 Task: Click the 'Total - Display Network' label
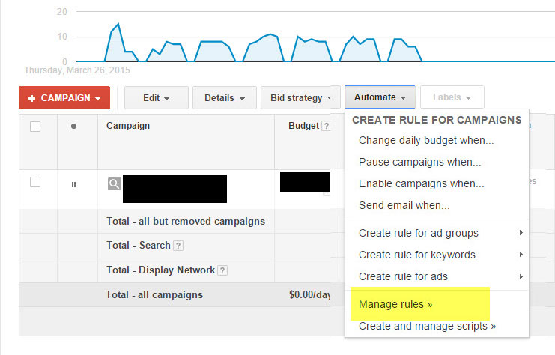click(161, 270)
